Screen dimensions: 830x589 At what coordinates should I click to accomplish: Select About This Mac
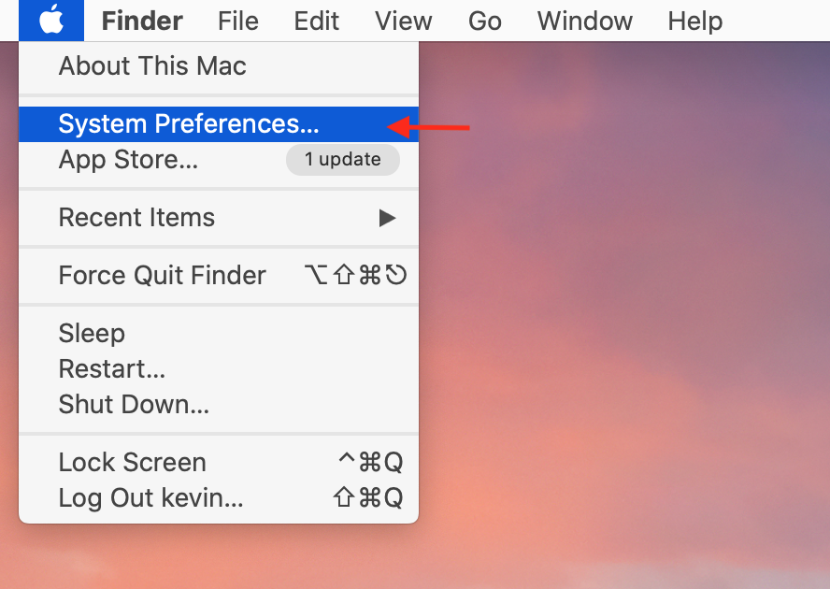point(152,66)
